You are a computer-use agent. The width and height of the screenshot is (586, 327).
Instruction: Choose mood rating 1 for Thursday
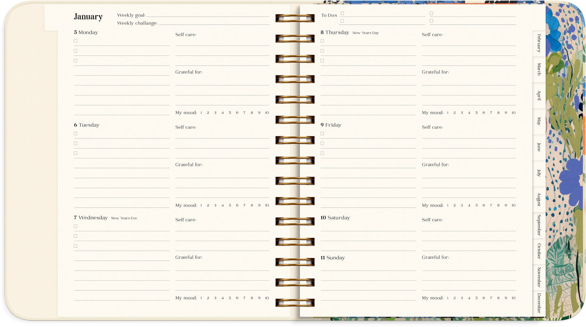[x=448, y=113]
